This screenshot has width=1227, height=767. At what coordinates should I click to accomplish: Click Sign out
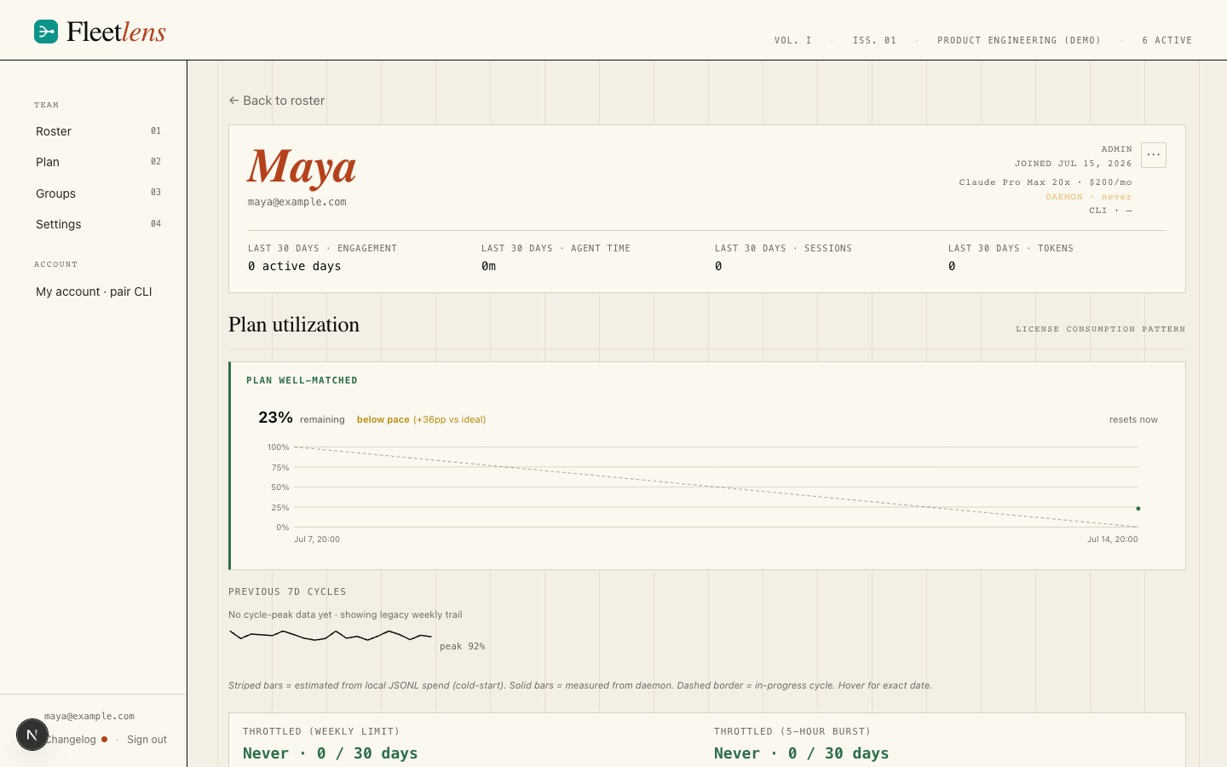point(147,739)
